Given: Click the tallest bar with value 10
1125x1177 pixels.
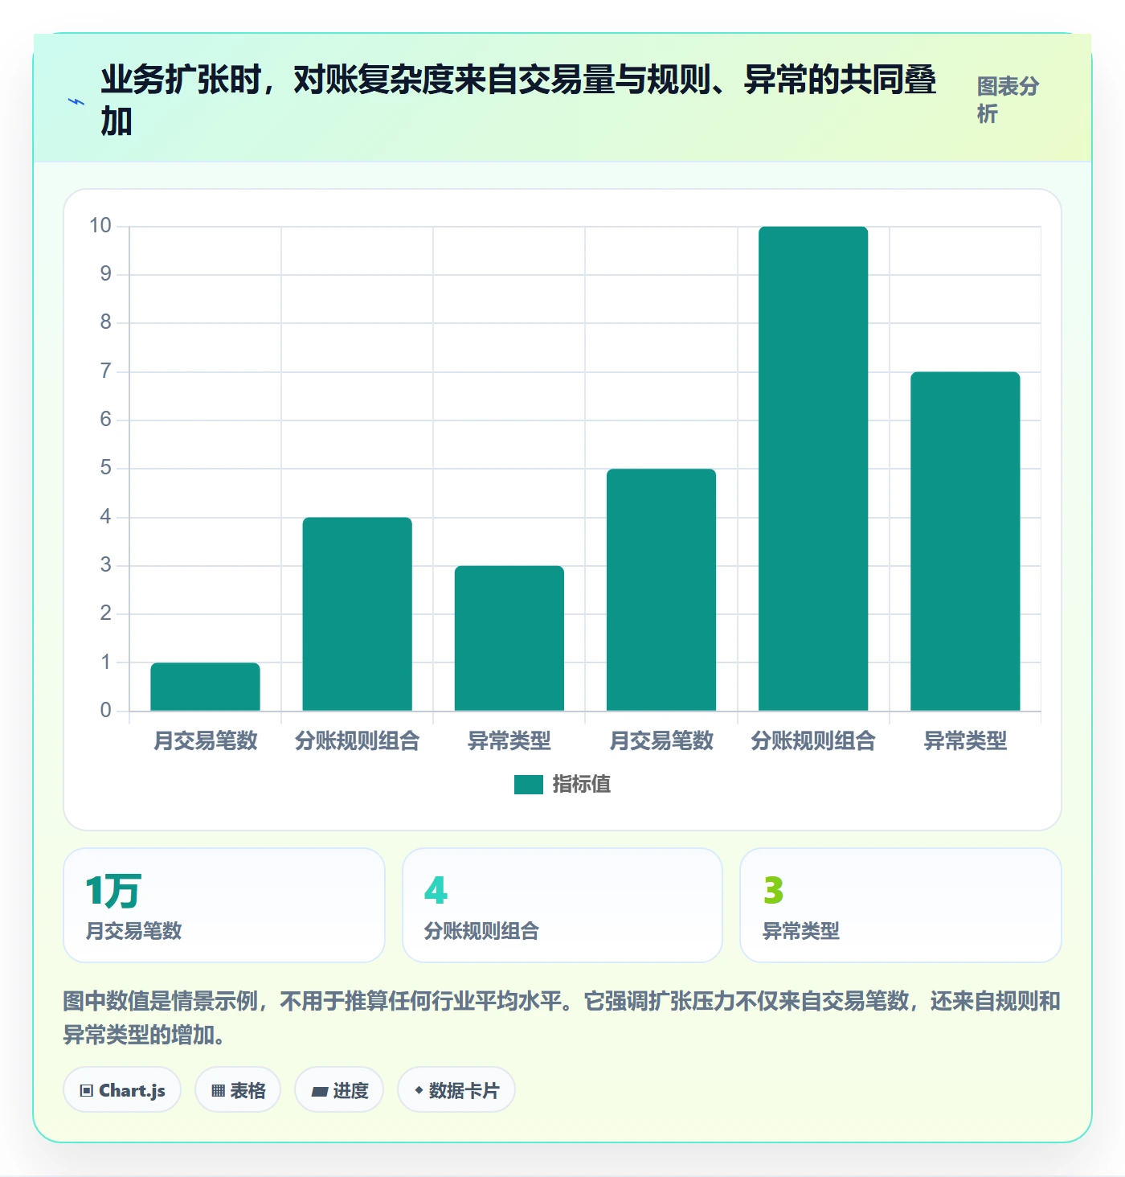Looking at the screenshot, I should 813,469.
